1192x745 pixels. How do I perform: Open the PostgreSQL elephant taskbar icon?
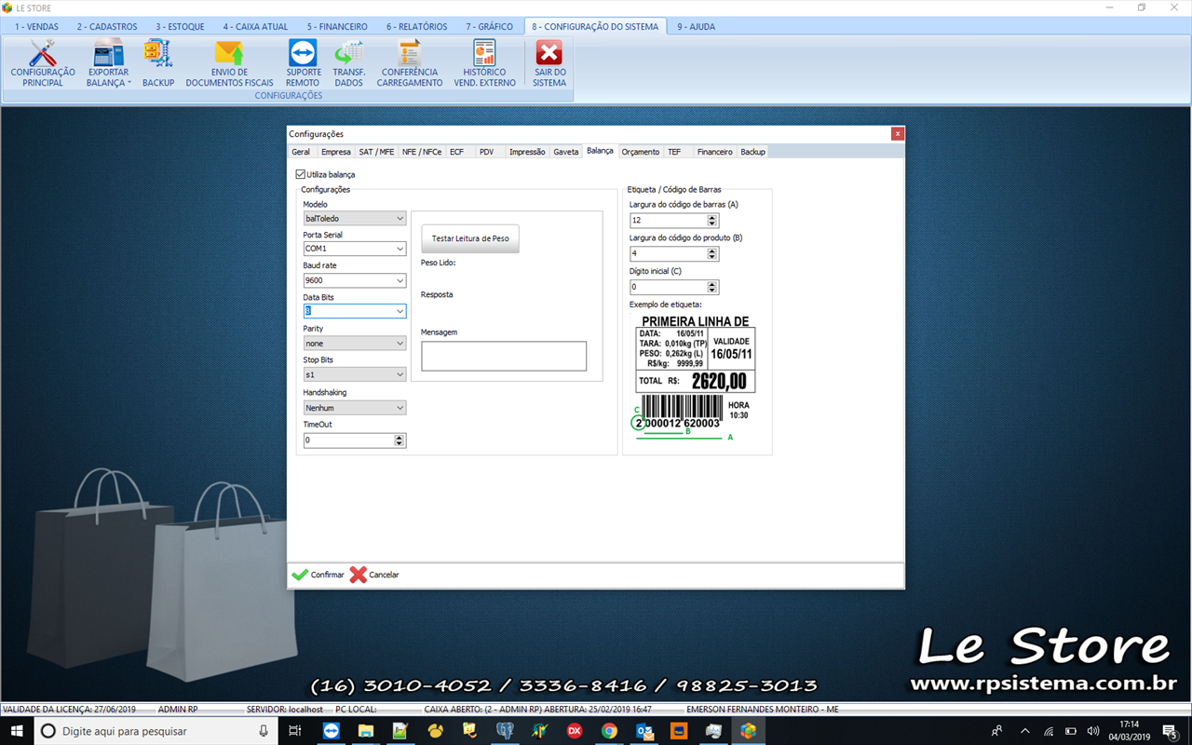click(505, 731)
